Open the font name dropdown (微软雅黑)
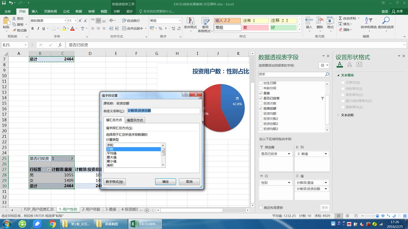The image size is (408, 229). point(65,21)
